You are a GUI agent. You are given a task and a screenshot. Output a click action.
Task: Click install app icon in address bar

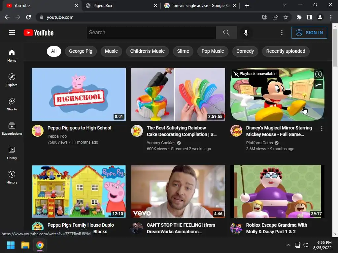[x=265, y=17]
